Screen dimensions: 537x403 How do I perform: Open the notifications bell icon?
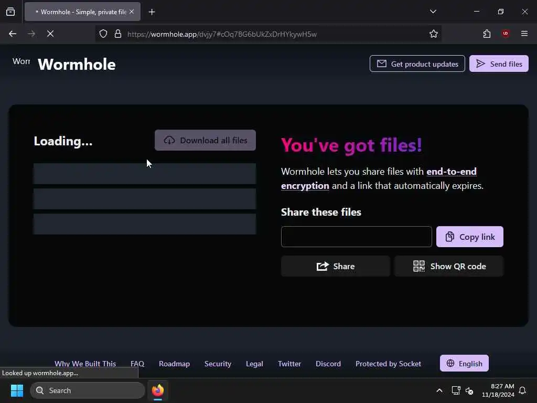[x=523, y=390]
